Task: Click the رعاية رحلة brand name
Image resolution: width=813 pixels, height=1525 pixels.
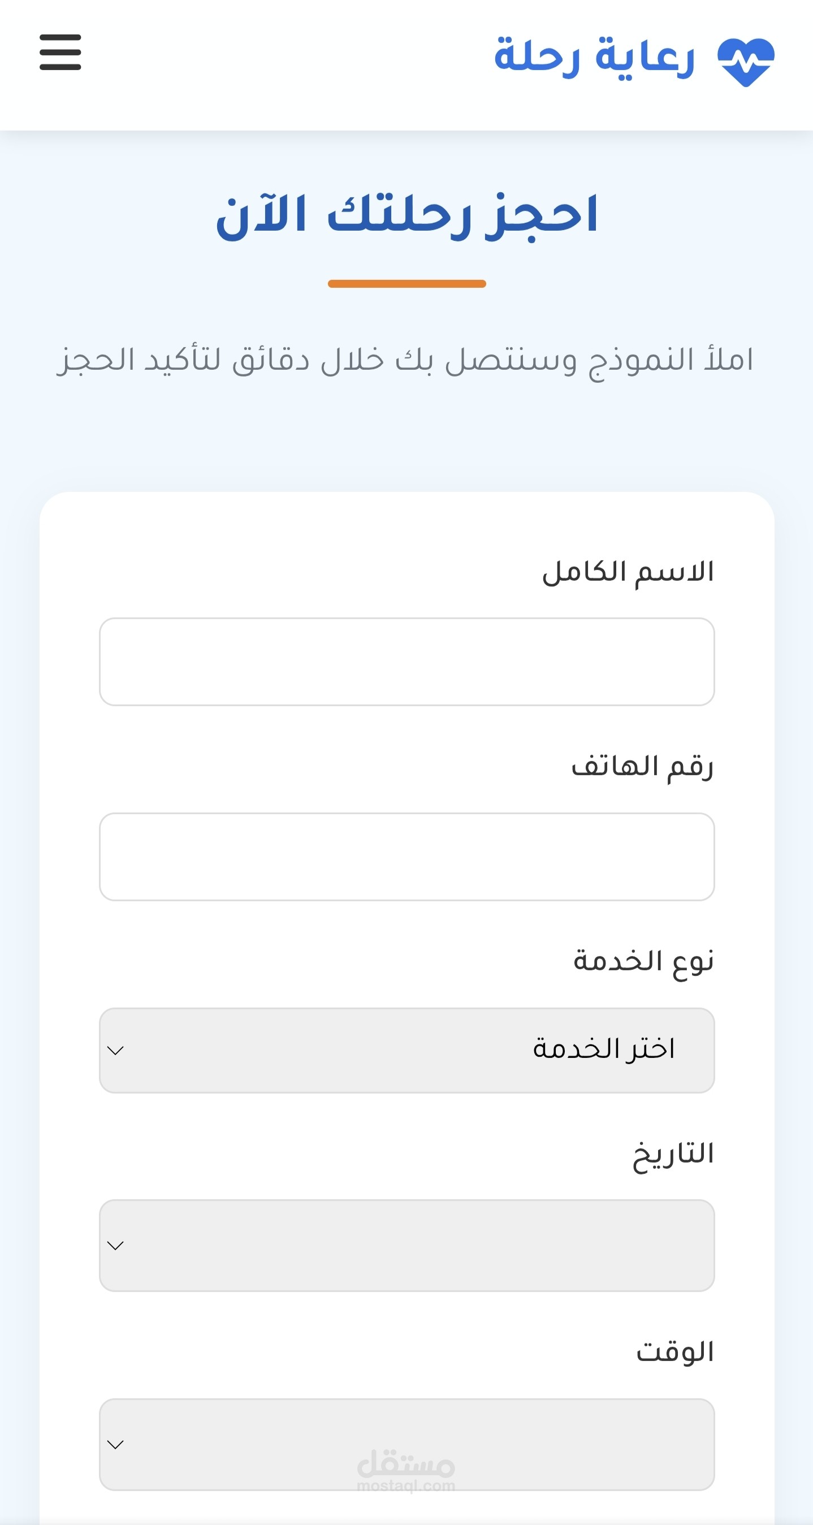Action: [x=594, y=58]
